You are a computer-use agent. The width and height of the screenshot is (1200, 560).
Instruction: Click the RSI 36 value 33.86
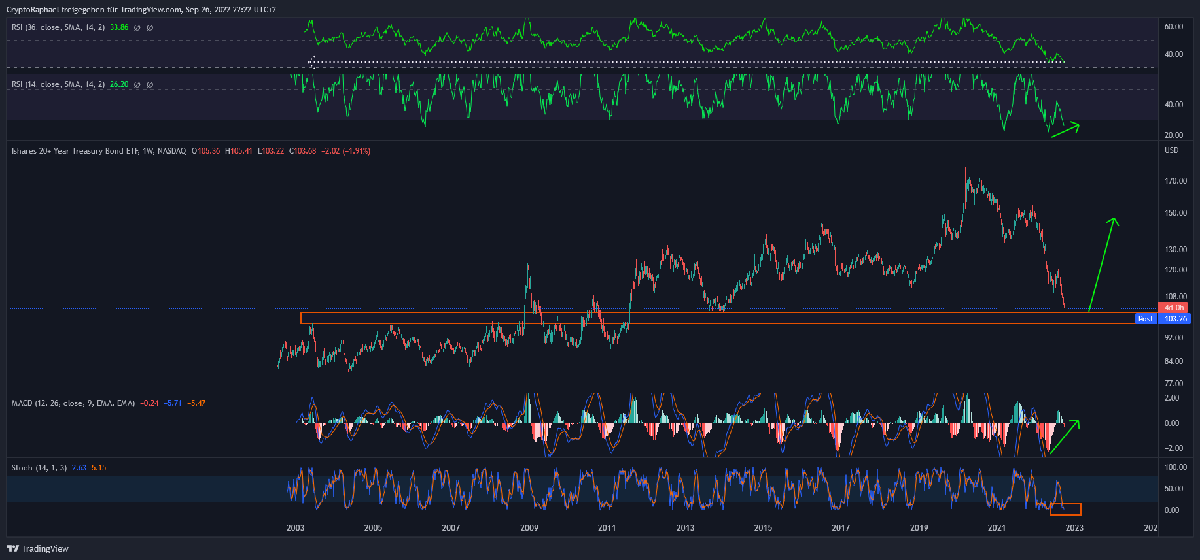119,27
